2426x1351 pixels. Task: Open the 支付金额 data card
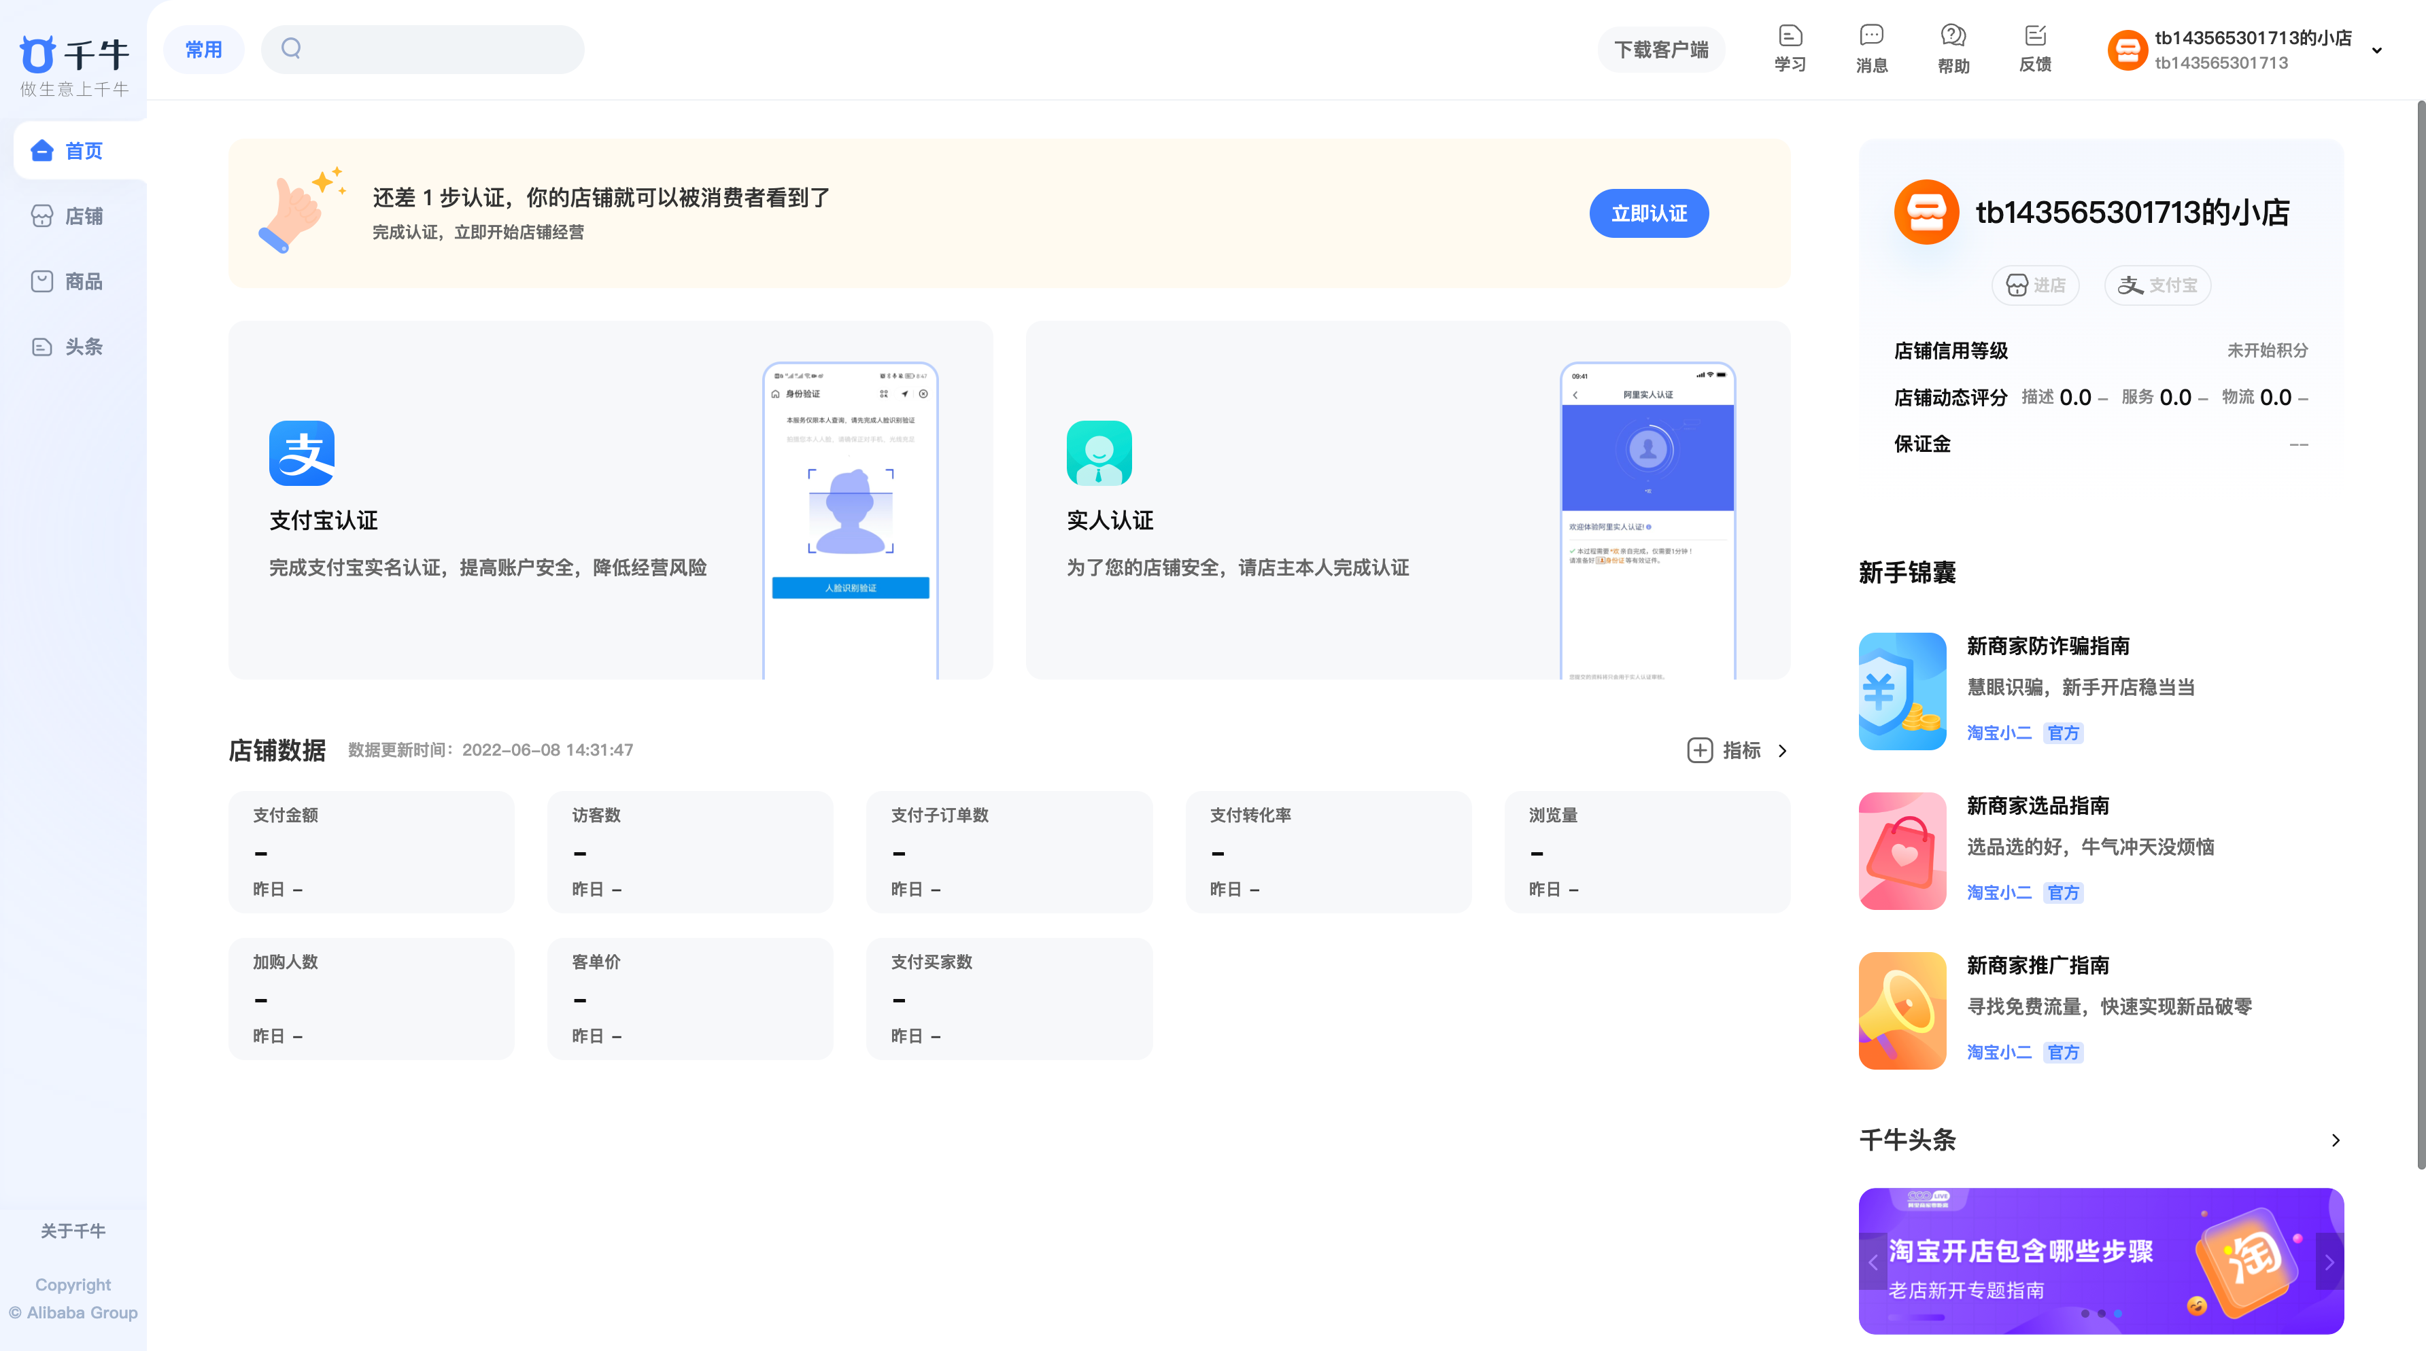pos(371,851)
